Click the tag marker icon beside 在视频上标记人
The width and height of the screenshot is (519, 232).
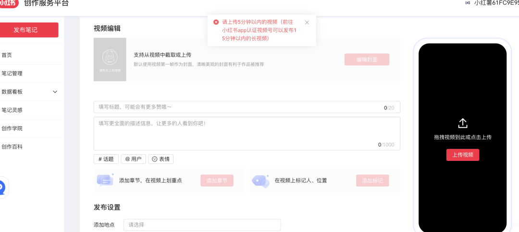pos(261,181)
